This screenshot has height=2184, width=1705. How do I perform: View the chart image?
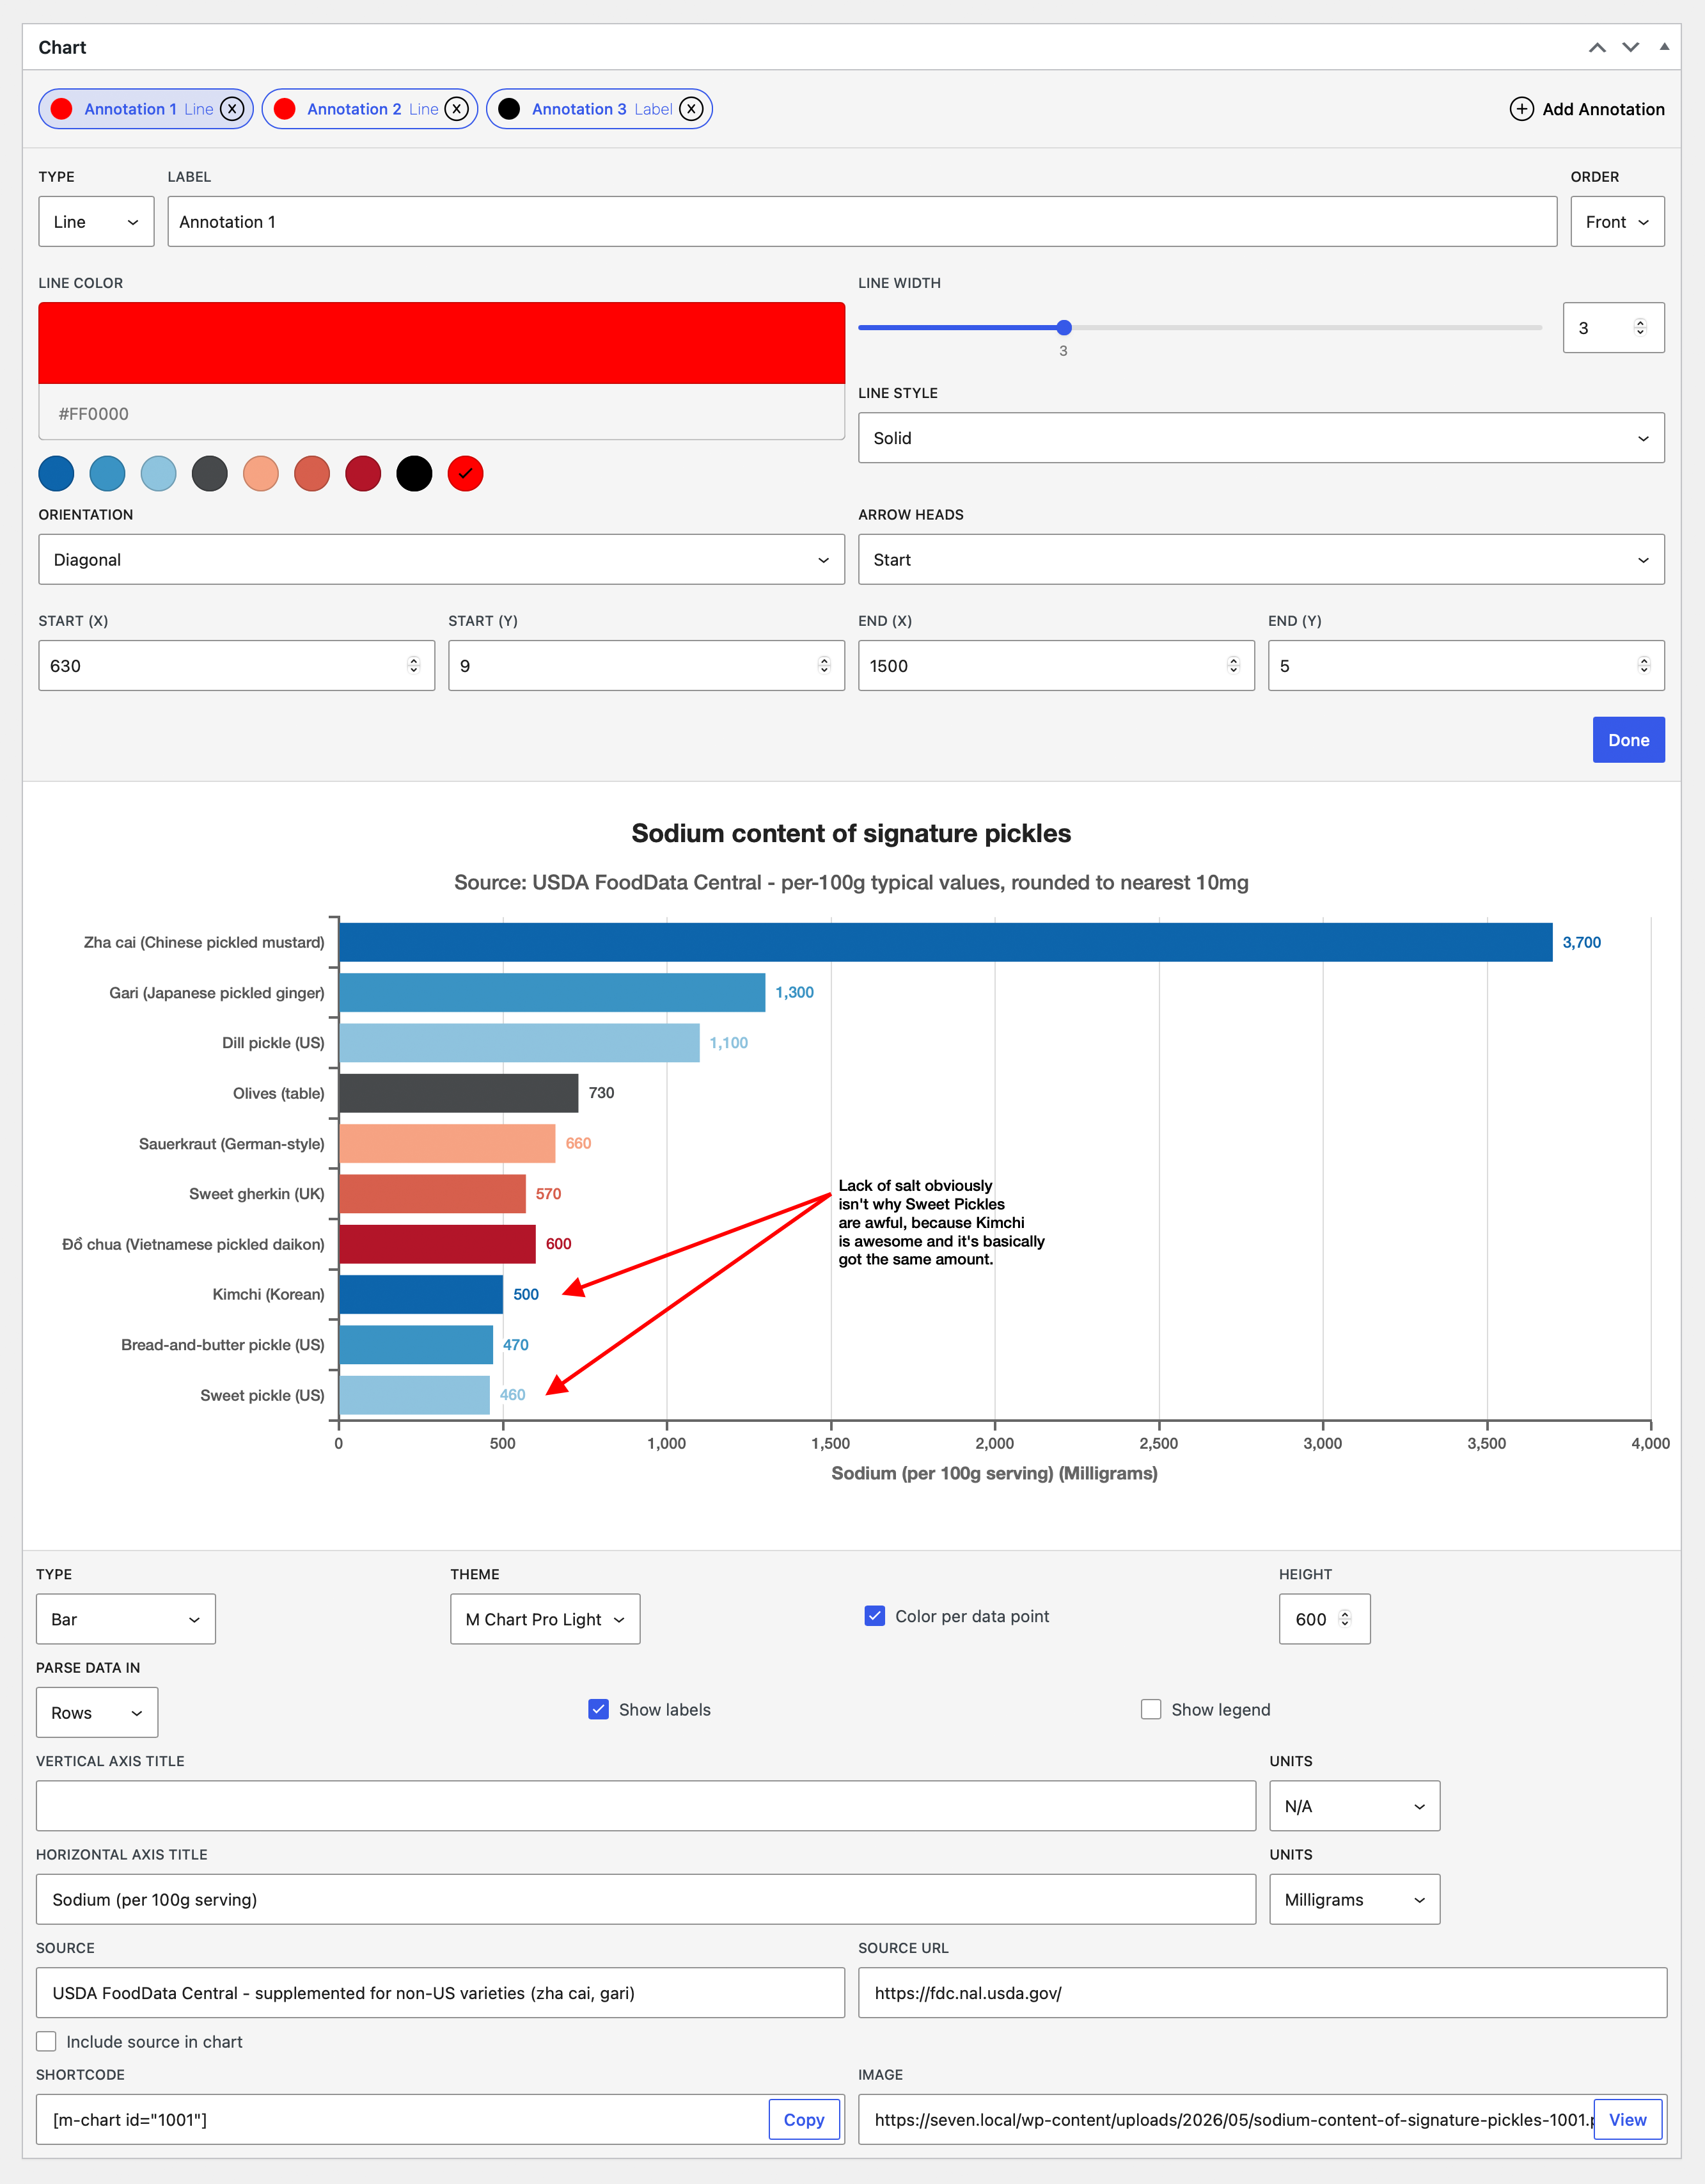(x=1627, y=2119)
